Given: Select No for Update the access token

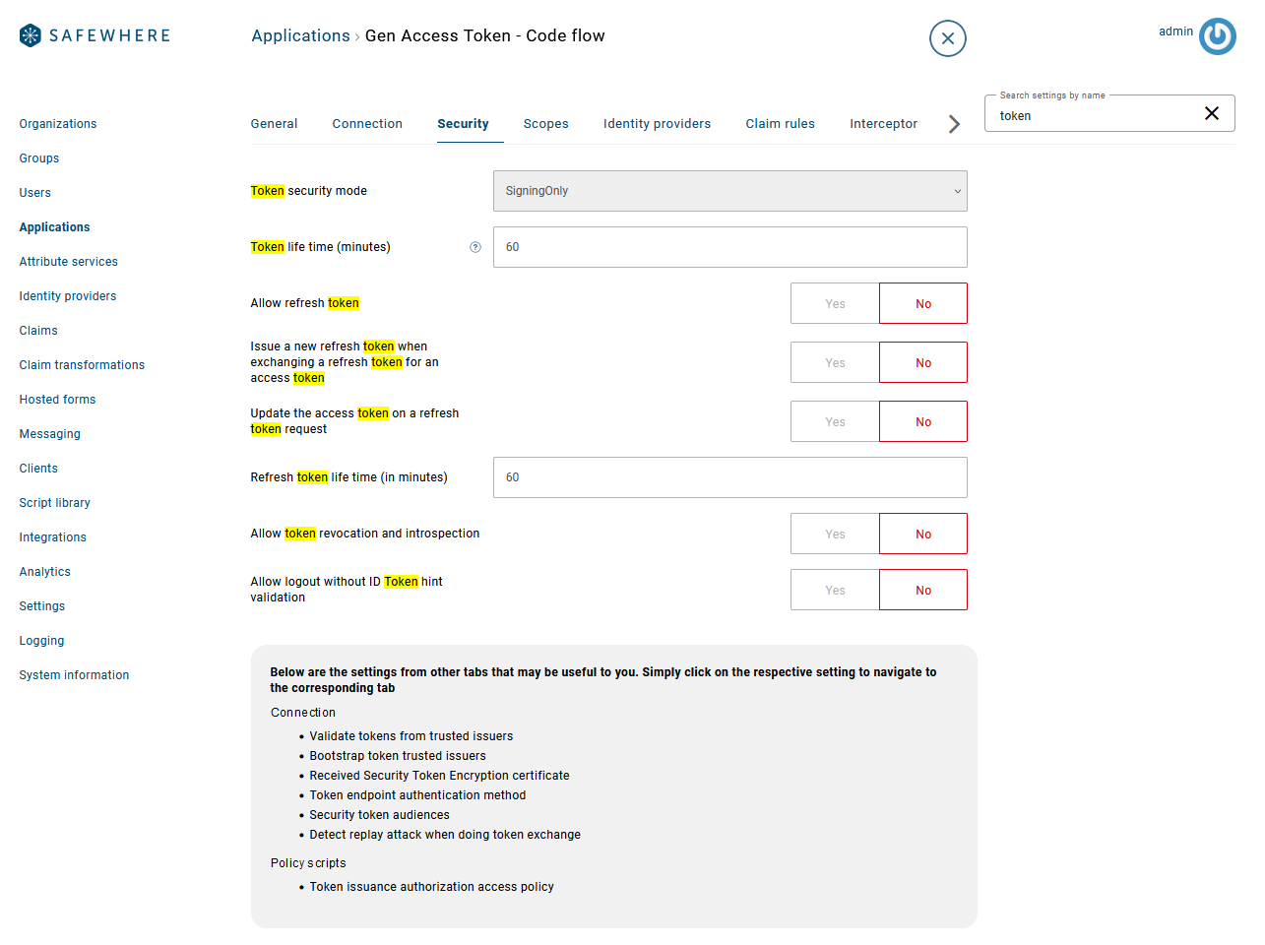Looking at the screenshot, I should pos(923,421).
